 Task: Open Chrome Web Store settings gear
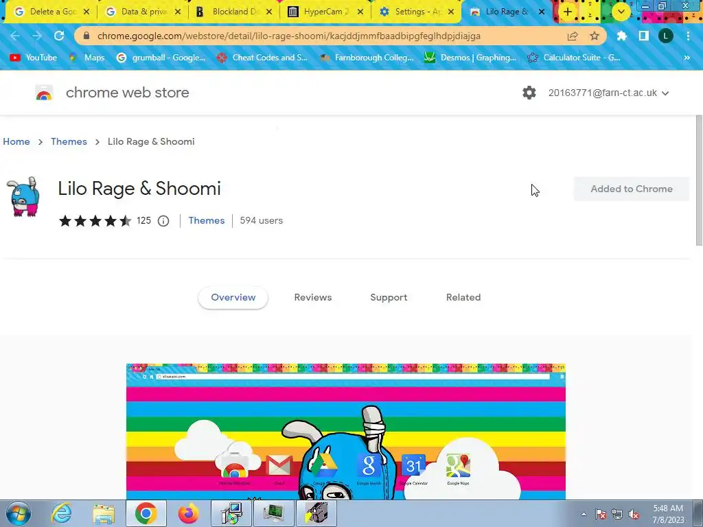point(529,93)
